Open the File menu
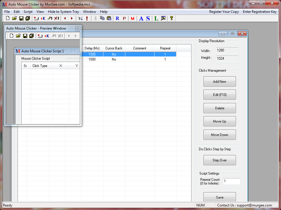 click(7, 12)
